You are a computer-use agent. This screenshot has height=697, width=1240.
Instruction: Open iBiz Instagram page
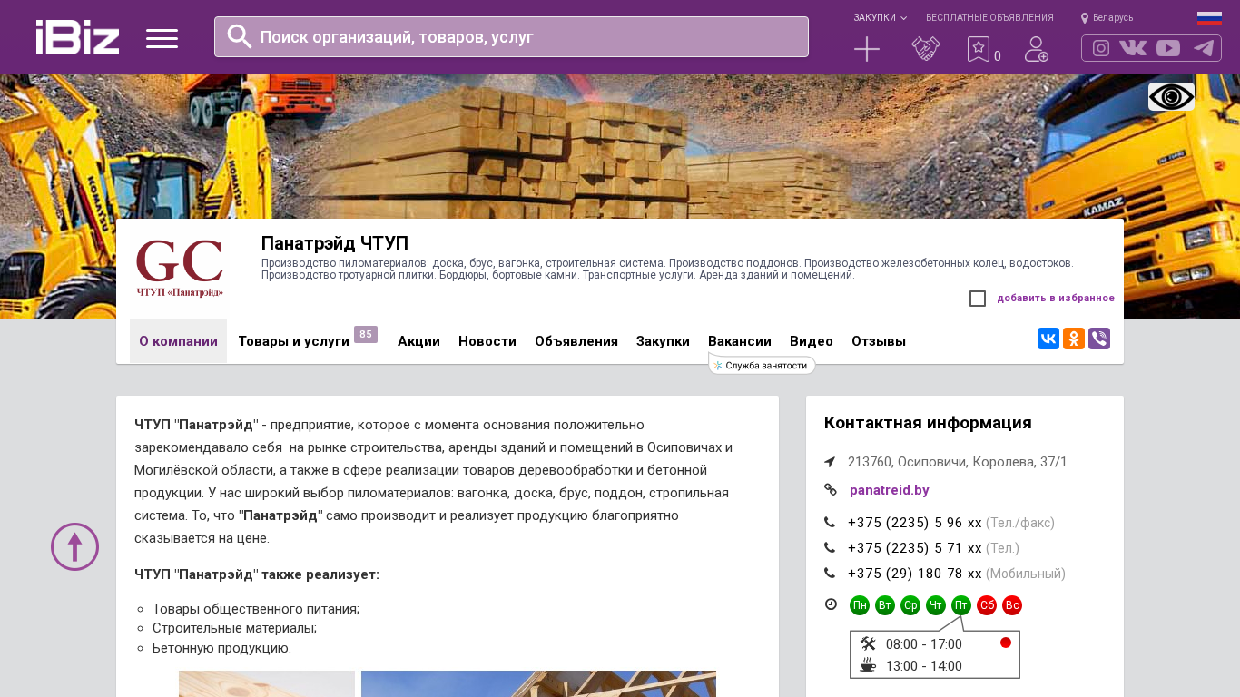1101,48
